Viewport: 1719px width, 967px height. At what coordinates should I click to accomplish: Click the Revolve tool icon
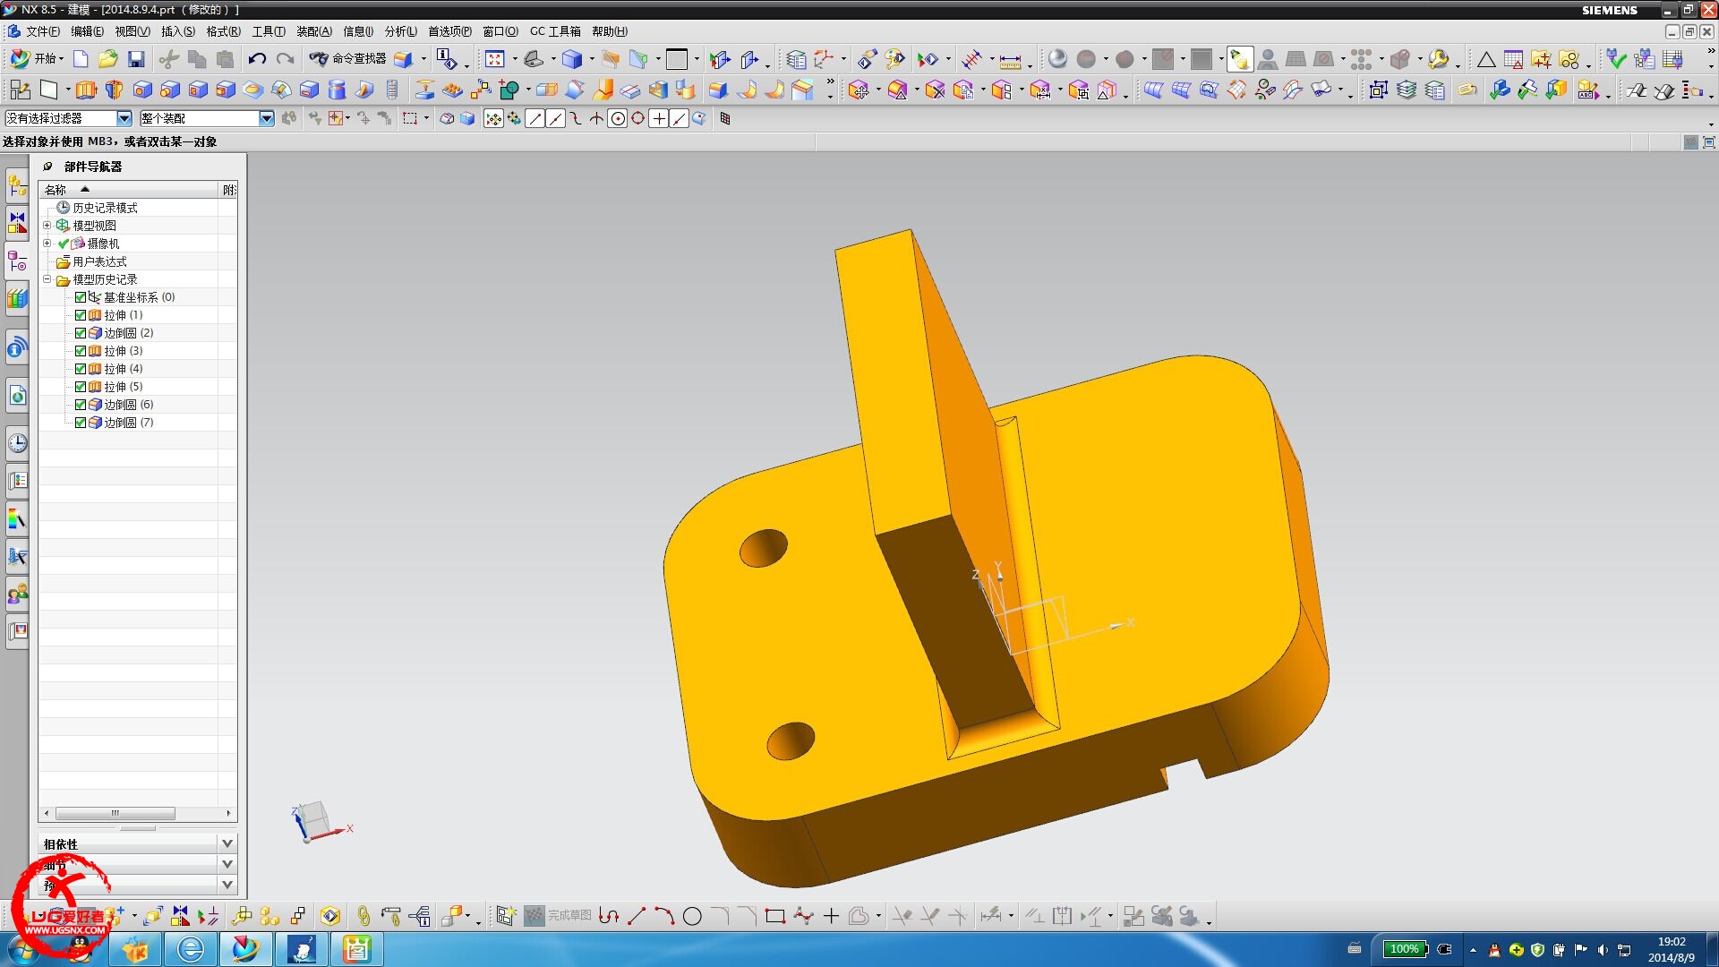(x=114, y=90)
